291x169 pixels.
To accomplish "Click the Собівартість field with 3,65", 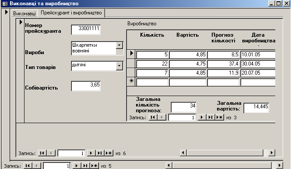I will click(x=86, y=86).
